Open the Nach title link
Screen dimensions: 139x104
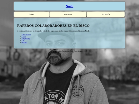69,6
